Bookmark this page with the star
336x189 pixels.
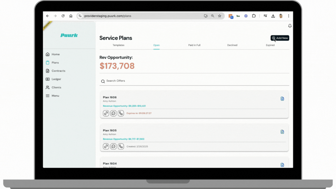point(220,16)
